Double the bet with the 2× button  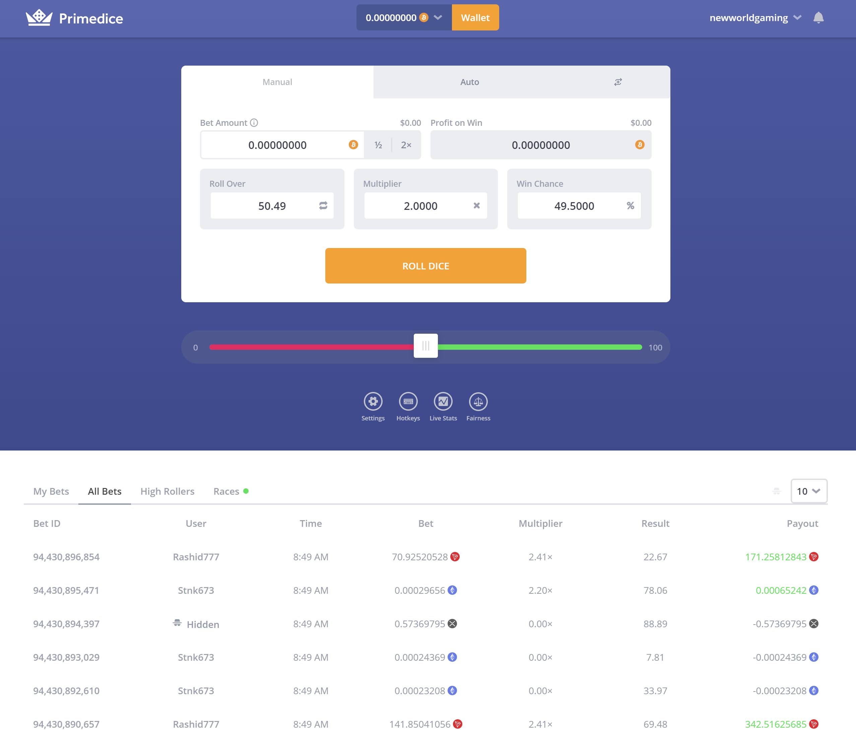click(x=406, y=145)
